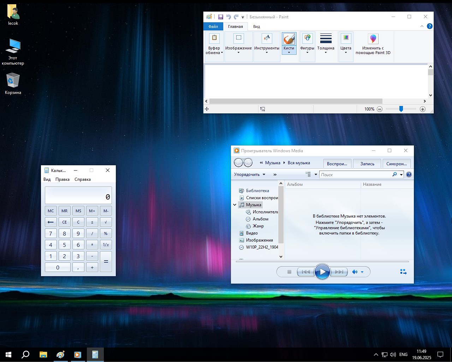Open the Справка menu in Calculator
452x362 pixels.
pos(83,179)
